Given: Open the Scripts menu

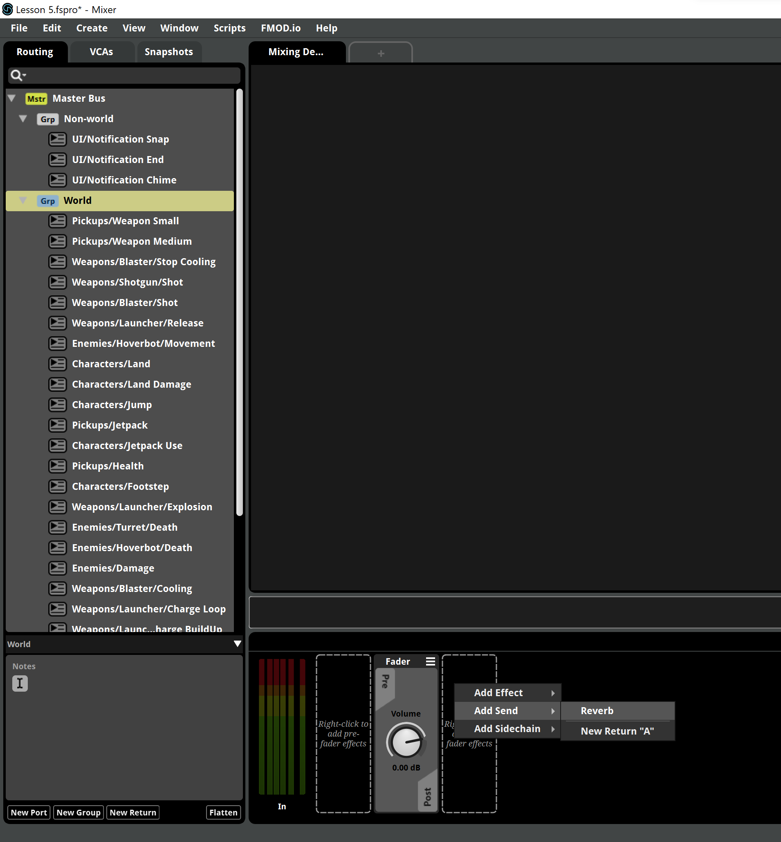Looking at the screenshot, I should (x=229, y=28).
